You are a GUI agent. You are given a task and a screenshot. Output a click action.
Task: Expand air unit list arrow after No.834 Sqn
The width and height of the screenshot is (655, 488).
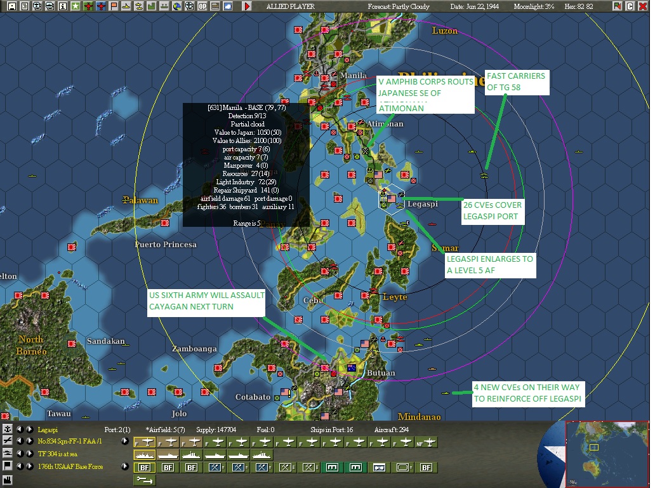pos(124,441)
